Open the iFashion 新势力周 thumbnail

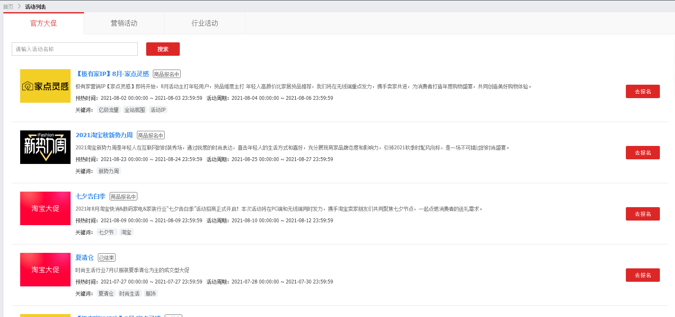[45, 147]
